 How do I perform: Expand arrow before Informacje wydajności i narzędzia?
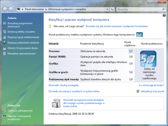click(46, 9)
